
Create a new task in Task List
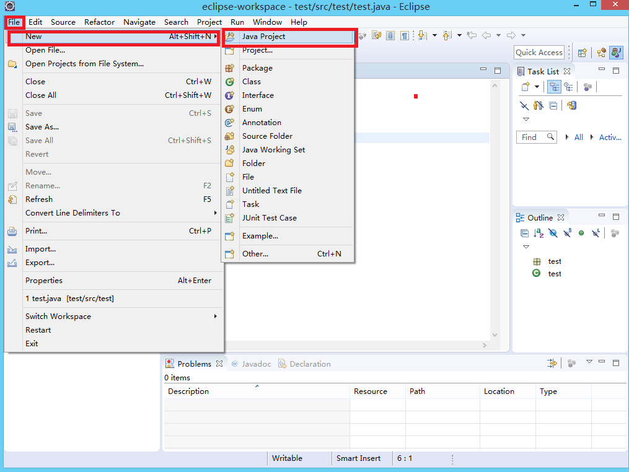point(526,87)
